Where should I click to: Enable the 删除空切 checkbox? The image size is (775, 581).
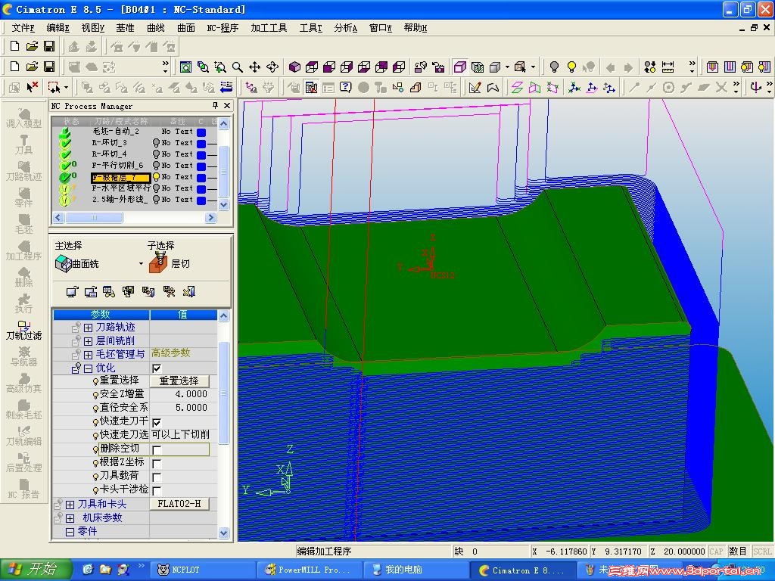[157, 449]
